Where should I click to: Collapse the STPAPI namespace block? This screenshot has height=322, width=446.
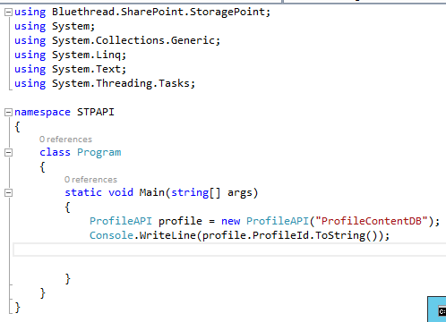click(x=8, y=113)
